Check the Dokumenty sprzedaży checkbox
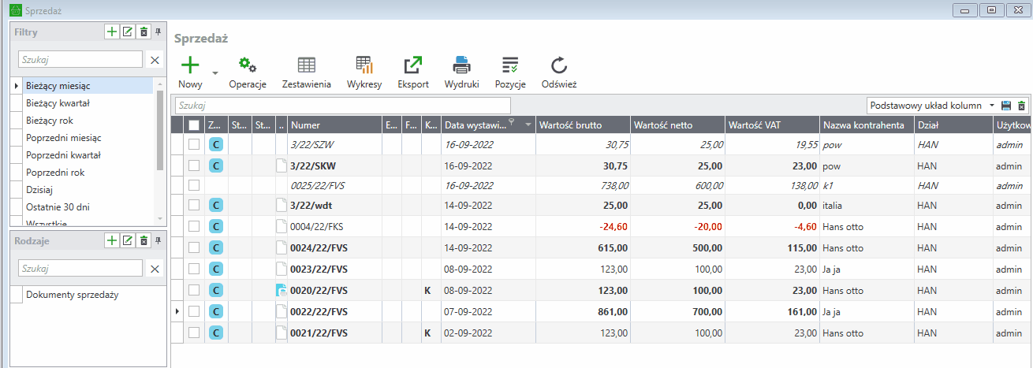 [x=17, y=295]
